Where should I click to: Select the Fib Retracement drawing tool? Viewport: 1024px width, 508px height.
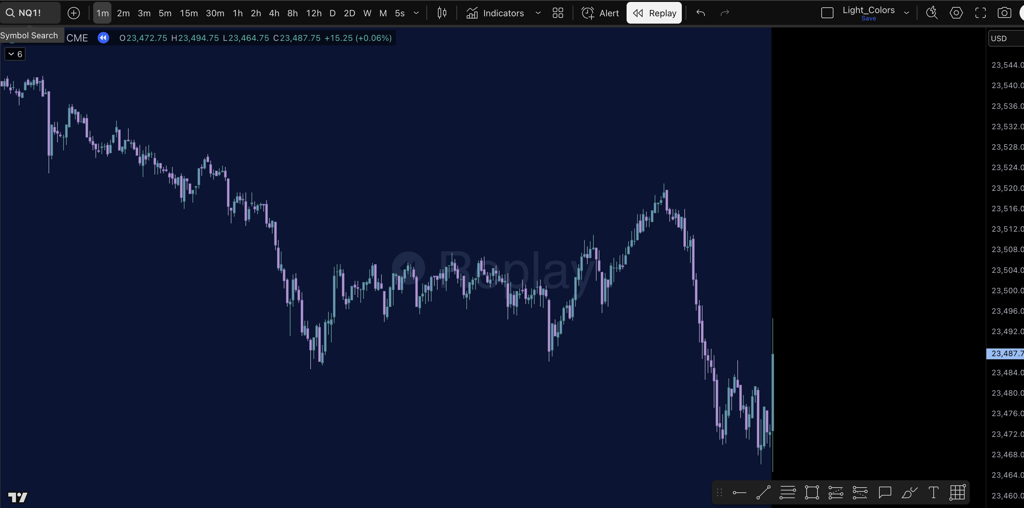pos(787,493)
